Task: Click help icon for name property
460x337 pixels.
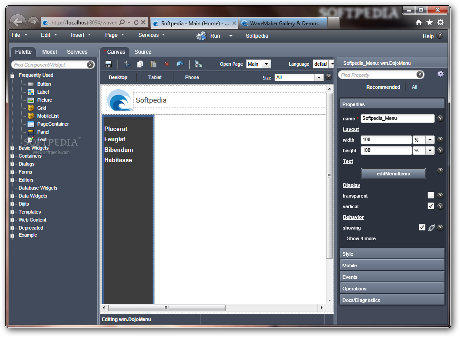Action: pos(440,118)
